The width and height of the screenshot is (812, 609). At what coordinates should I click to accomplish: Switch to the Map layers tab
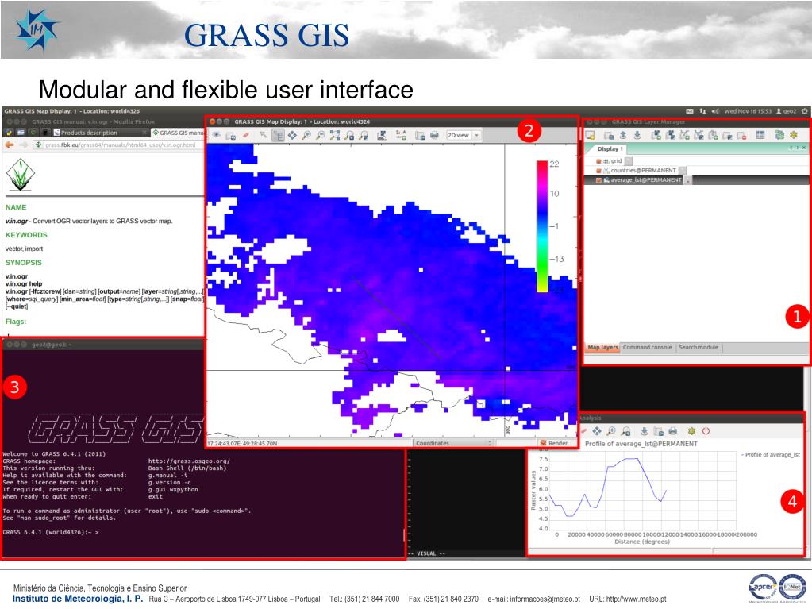pyautogui.click(x=602, y=348)
